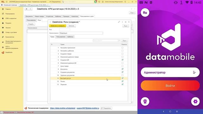Viewport: 203px width, 114px height.
Task: Open the data-mobile.ru helpdesk link
Action: (63, 108)
